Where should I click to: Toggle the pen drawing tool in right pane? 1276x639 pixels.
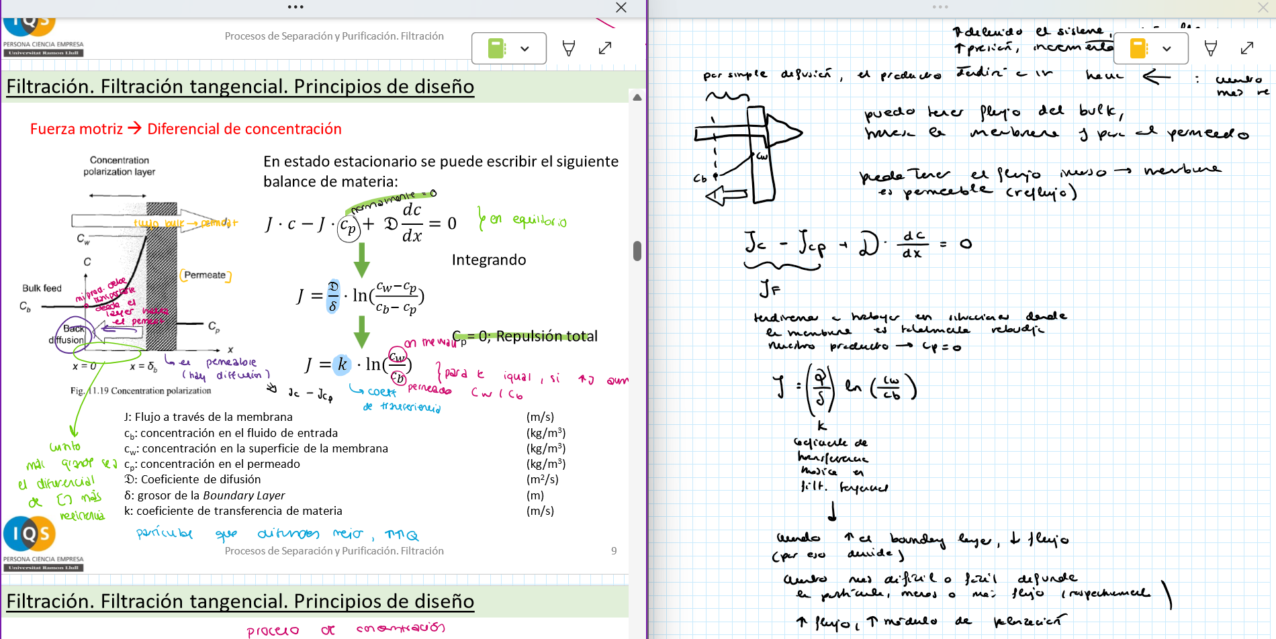[x=1210, y=48]
